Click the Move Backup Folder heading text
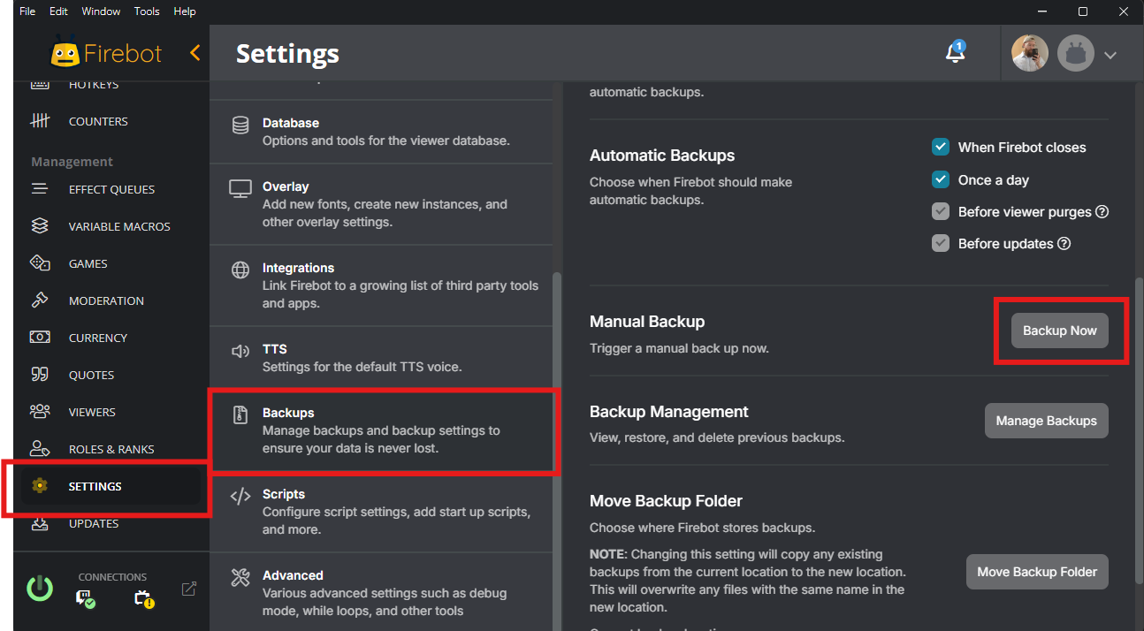 click(x=666, y=501)
